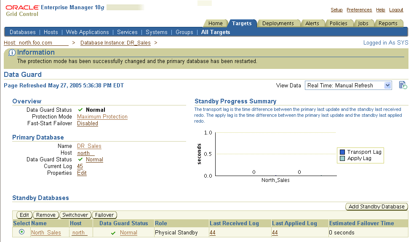The image size is (411, 242).
Task: Open the DR_Sales primary database link
Action: point(89,146)
